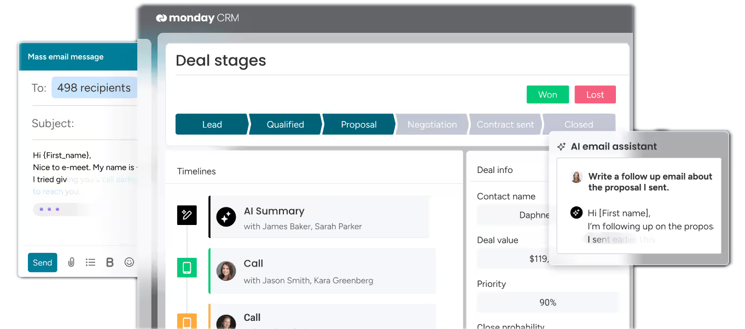The width and height of the screenshot is (745, 329).
Task: Mark the deal as Won
Action: 548,95
